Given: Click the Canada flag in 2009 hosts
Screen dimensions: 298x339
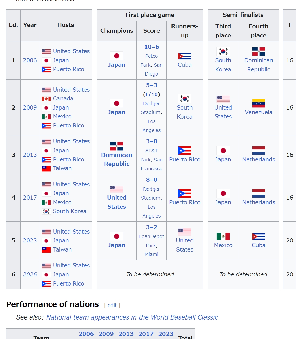Looking at the screenshot, I should point(46,99).
